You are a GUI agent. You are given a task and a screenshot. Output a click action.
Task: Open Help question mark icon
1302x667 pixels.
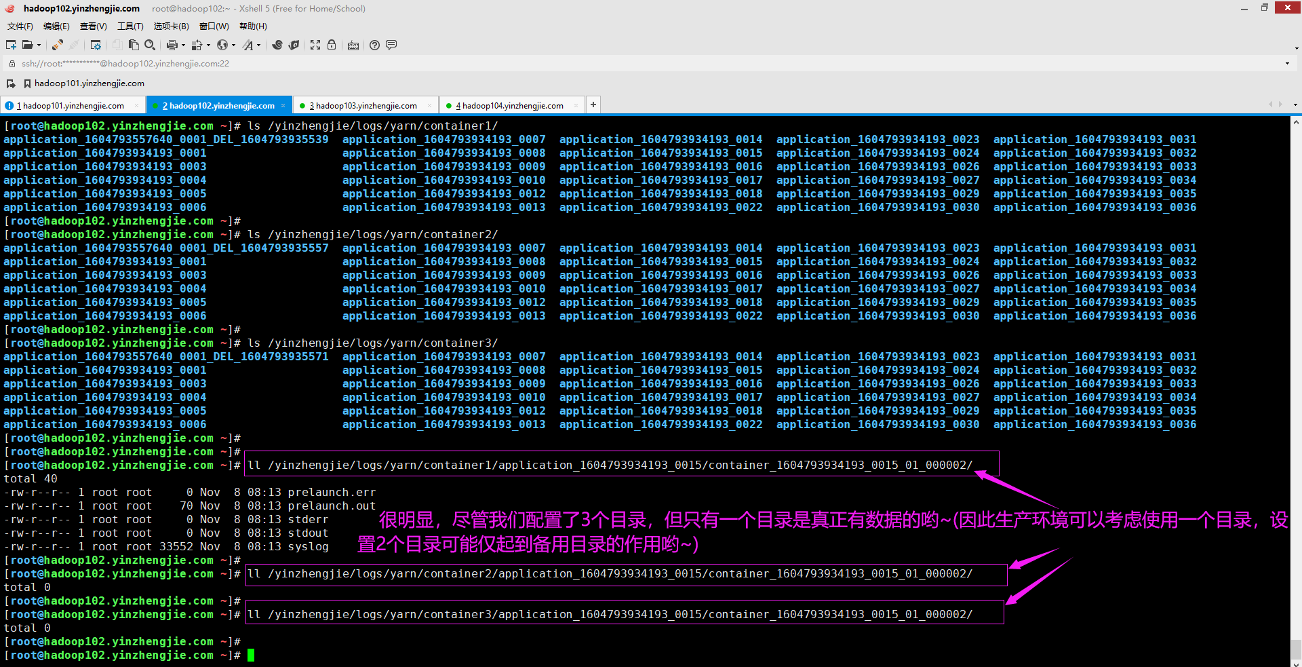pos(374,45)
